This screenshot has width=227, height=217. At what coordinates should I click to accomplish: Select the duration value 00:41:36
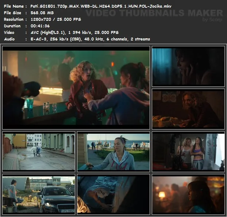40,26
